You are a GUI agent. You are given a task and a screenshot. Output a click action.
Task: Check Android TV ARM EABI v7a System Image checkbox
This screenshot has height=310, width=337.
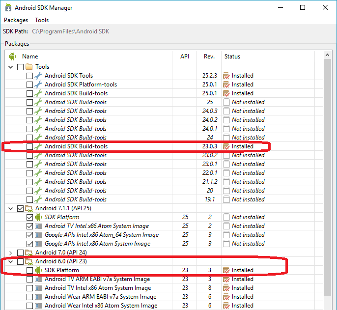click(29, 279)
